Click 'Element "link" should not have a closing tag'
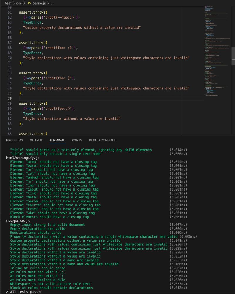Screen dimensions: 235x294 coord(53,193)
